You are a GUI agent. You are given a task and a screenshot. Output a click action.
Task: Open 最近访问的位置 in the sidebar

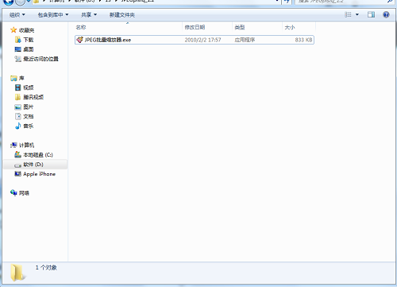tap(37, 59)
